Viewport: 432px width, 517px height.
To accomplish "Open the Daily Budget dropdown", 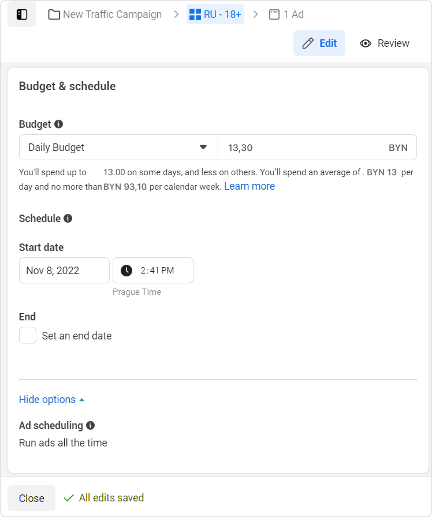I will [x=118, y=147].
